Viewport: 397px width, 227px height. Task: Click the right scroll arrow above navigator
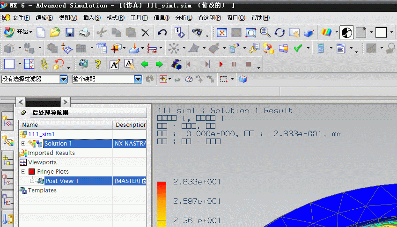(x=66, y=102)
